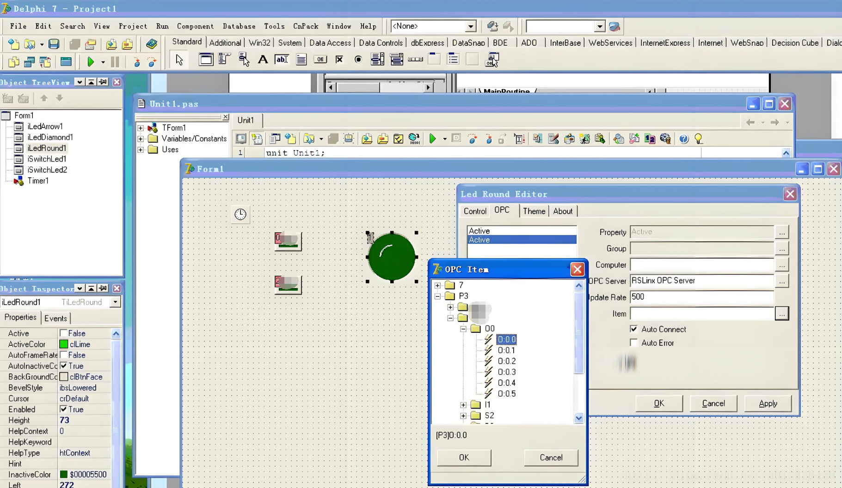Click the Timer clock component on Form1

240,214
